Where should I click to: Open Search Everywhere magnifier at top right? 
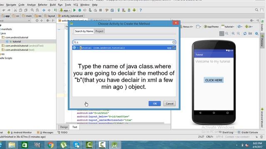pyautogui.click(x=256, y=10)
